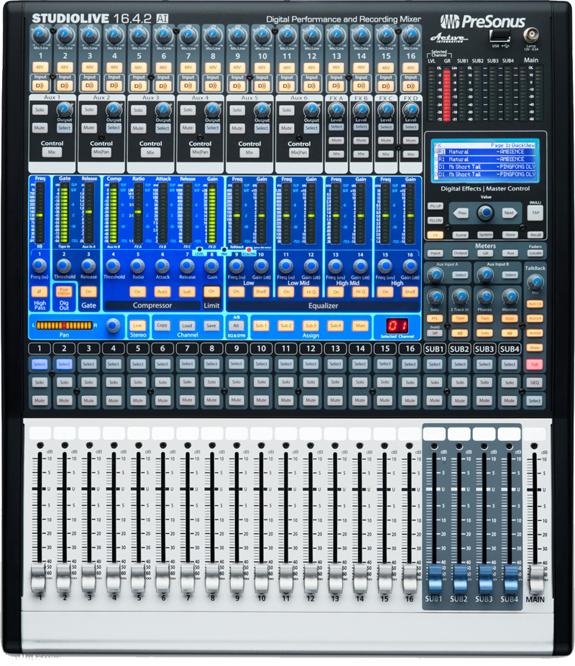Mute the SUB1 subgroup

coord(434,401)
